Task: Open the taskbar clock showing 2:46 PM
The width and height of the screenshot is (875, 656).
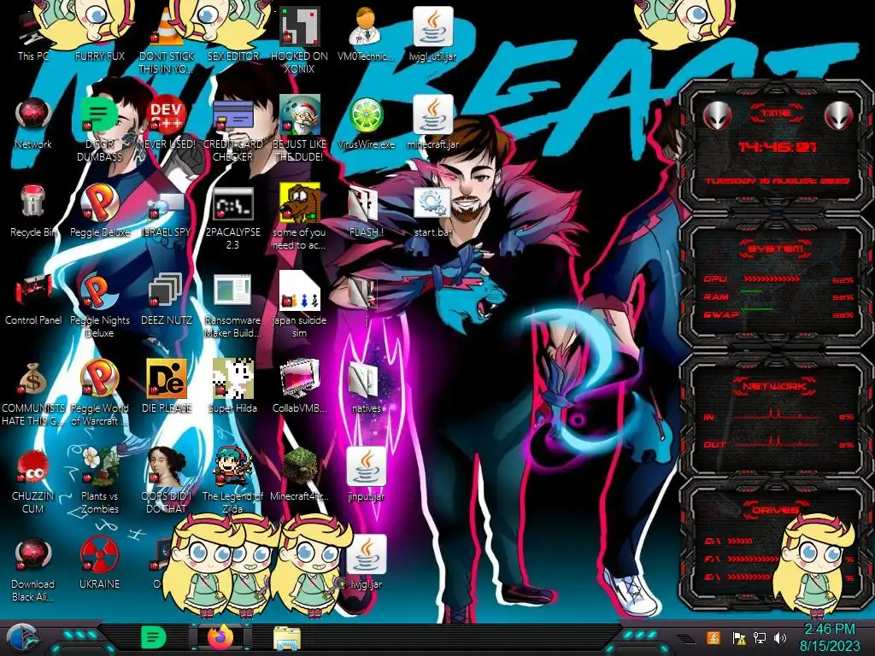Action: [829, 637]
